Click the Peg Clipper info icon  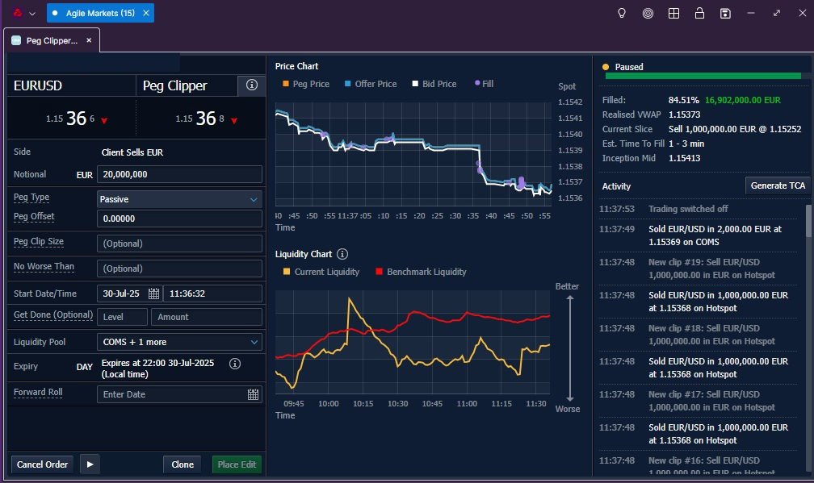(x=251, y=85)
